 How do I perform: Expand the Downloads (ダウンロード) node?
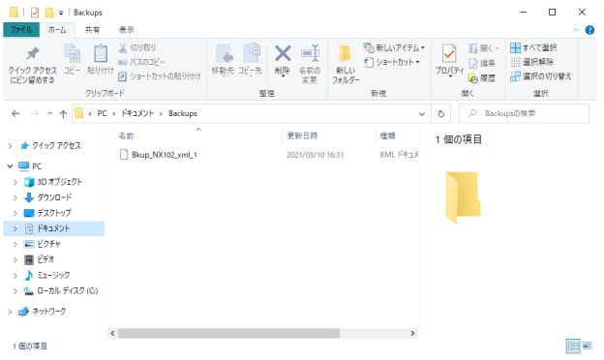[x=15, y=198]
